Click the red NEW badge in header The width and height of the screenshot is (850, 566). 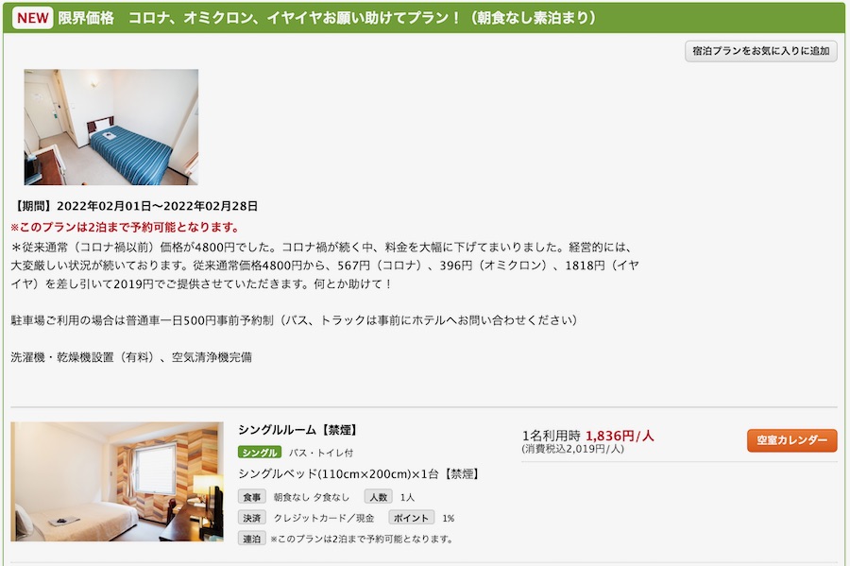coord(32,18)
